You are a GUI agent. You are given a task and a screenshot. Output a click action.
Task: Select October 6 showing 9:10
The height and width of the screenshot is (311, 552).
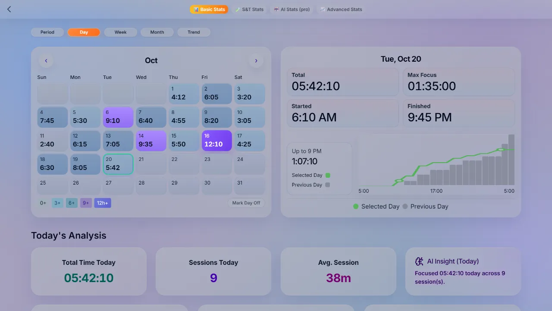[118, 117]
